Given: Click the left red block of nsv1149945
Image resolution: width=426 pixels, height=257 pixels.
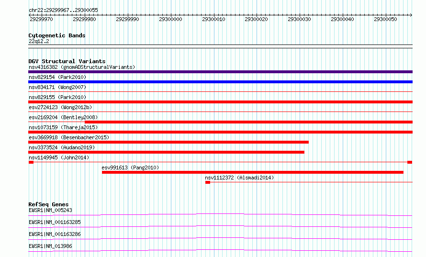Looking at the screenshot, I should pos(31,162).
